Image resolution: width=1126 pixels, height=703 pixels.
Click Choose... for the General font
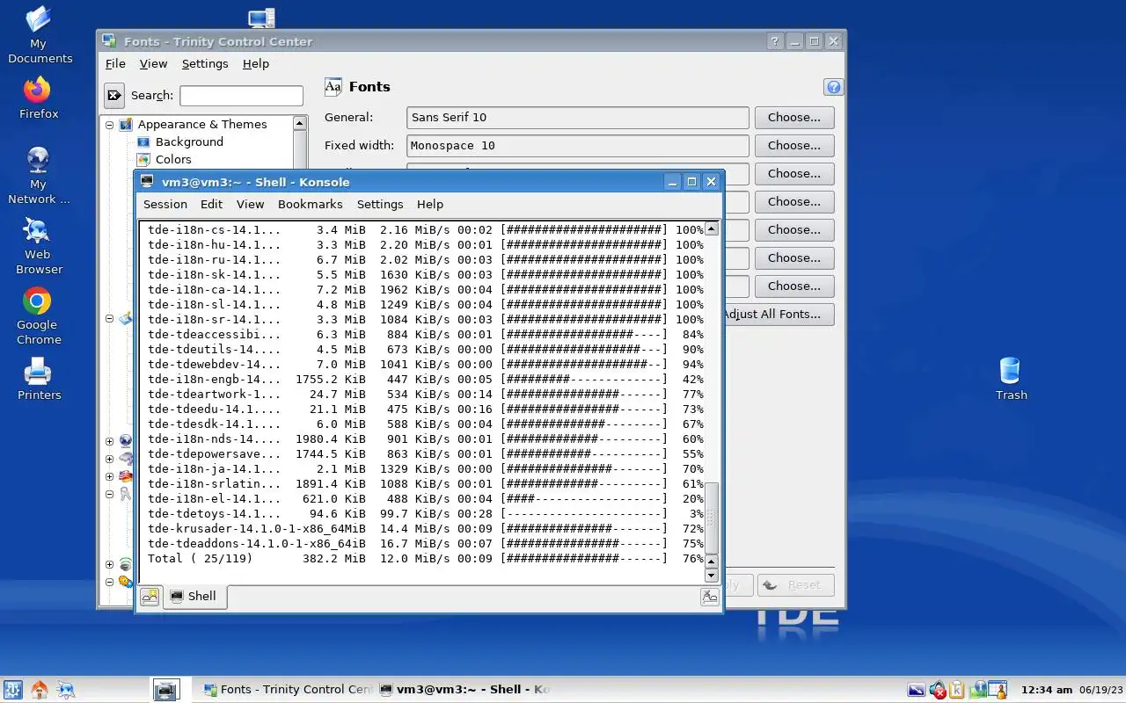coord(794,117)
